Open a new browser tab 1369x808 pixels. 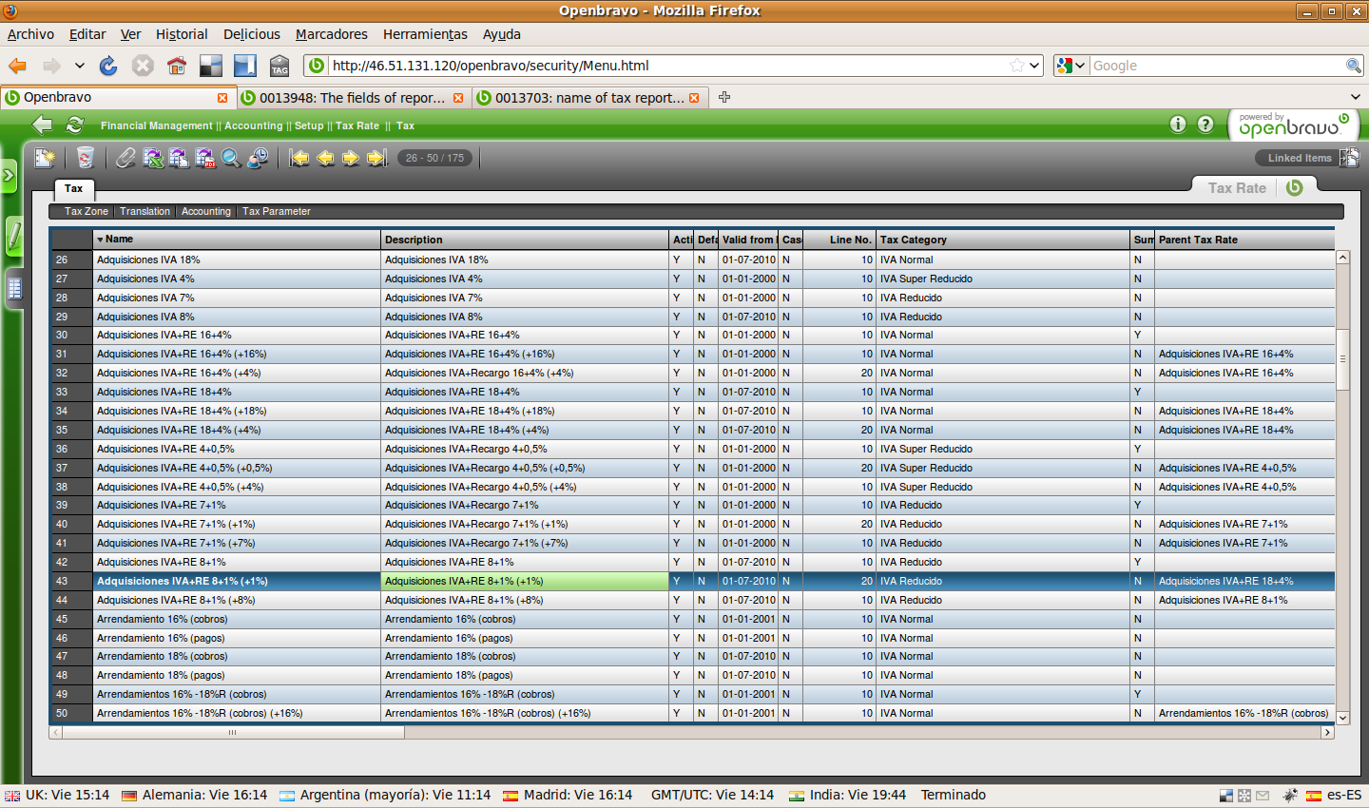724,97
